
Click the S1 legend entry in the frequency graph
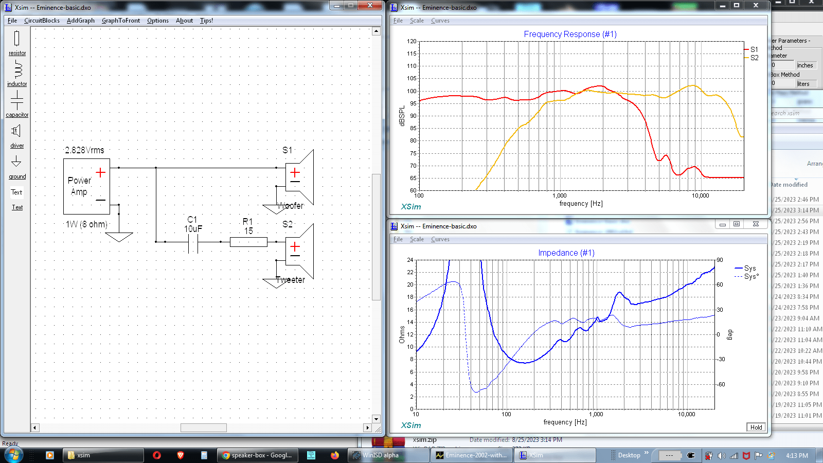(752, 49)
